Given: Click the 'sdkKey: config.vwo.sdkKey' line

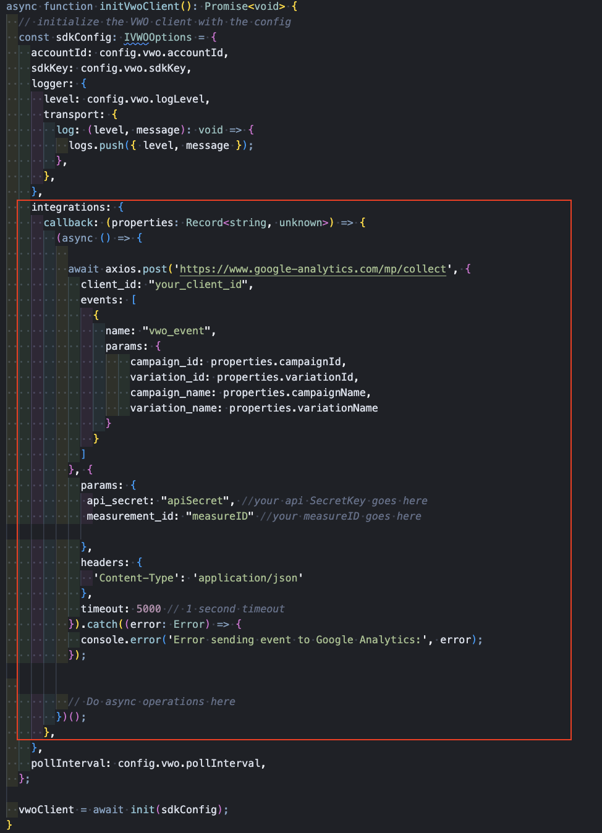Looking at the screenshot, I should point(111,68).
